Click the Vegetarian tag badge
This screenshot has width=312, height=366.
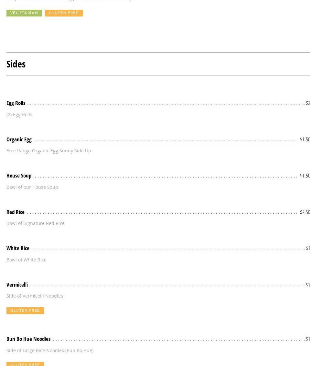(24, 13)
